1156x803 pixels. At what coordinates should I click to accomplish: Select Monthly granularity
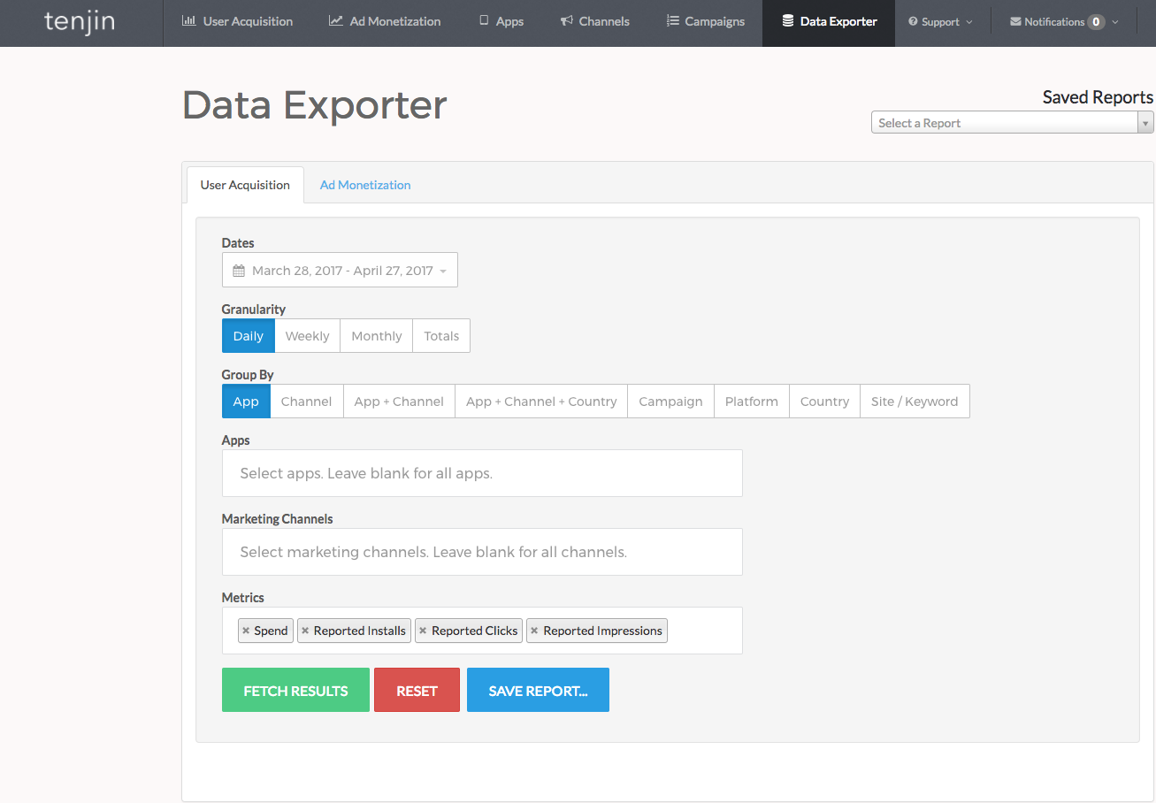pos(377,336)
